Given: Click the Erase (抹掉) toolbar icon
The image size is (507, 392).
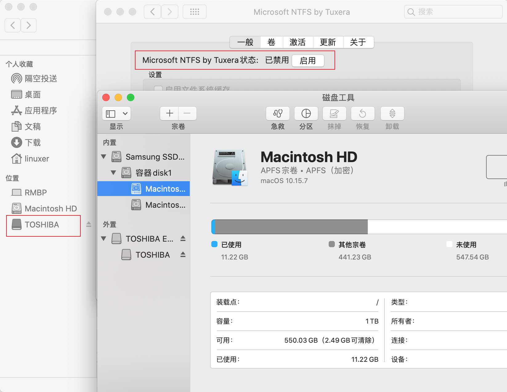Looking at the screenshot, I should pos(334,113).
